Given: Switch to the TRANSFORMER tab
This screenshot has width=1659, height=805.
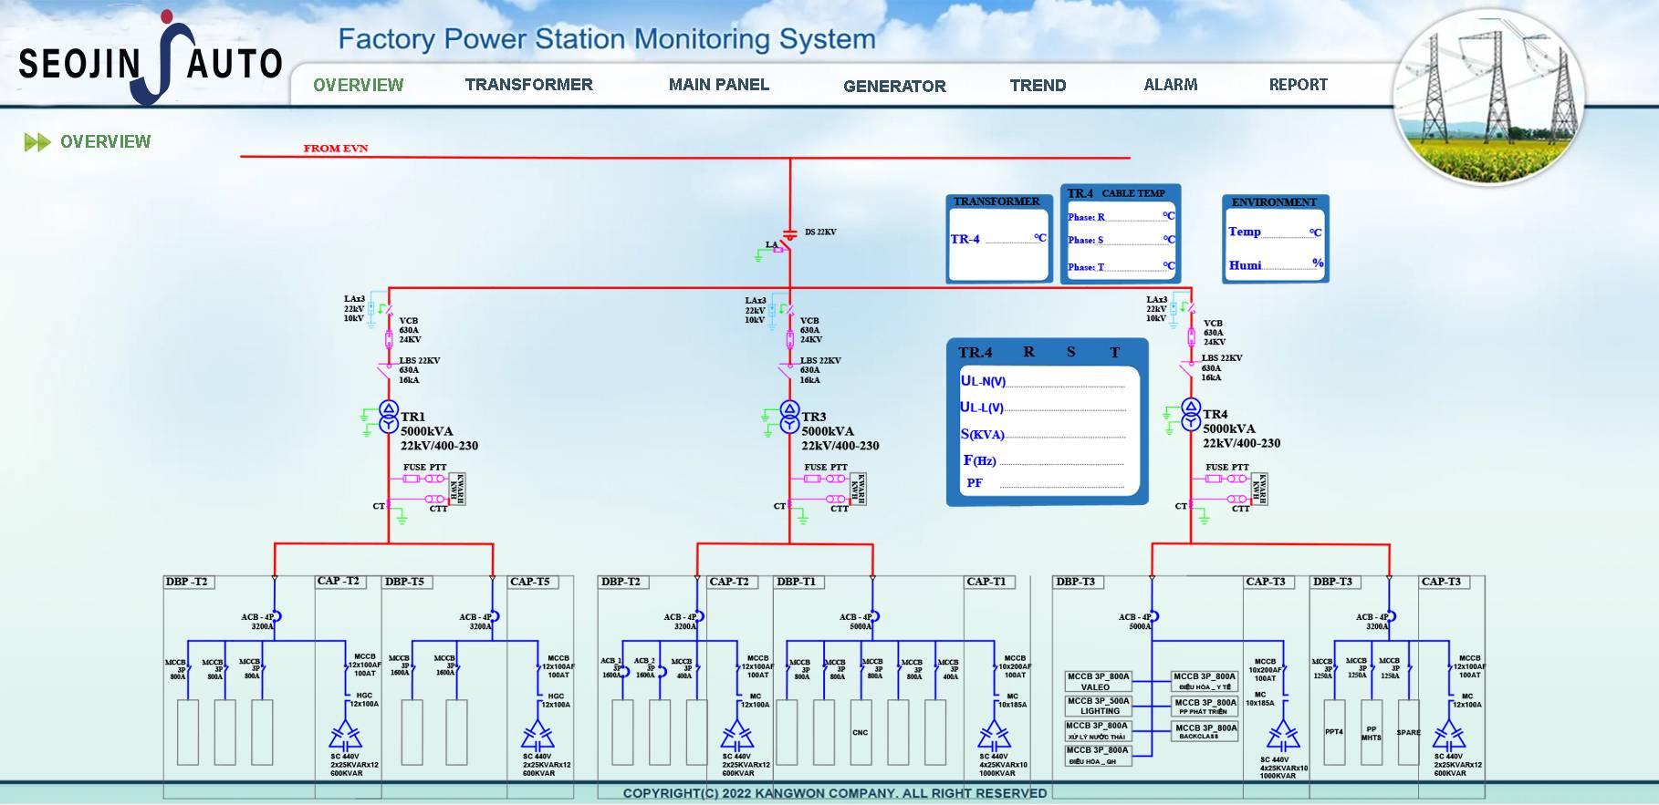Looking at the screenshot, I should point(528,85).
